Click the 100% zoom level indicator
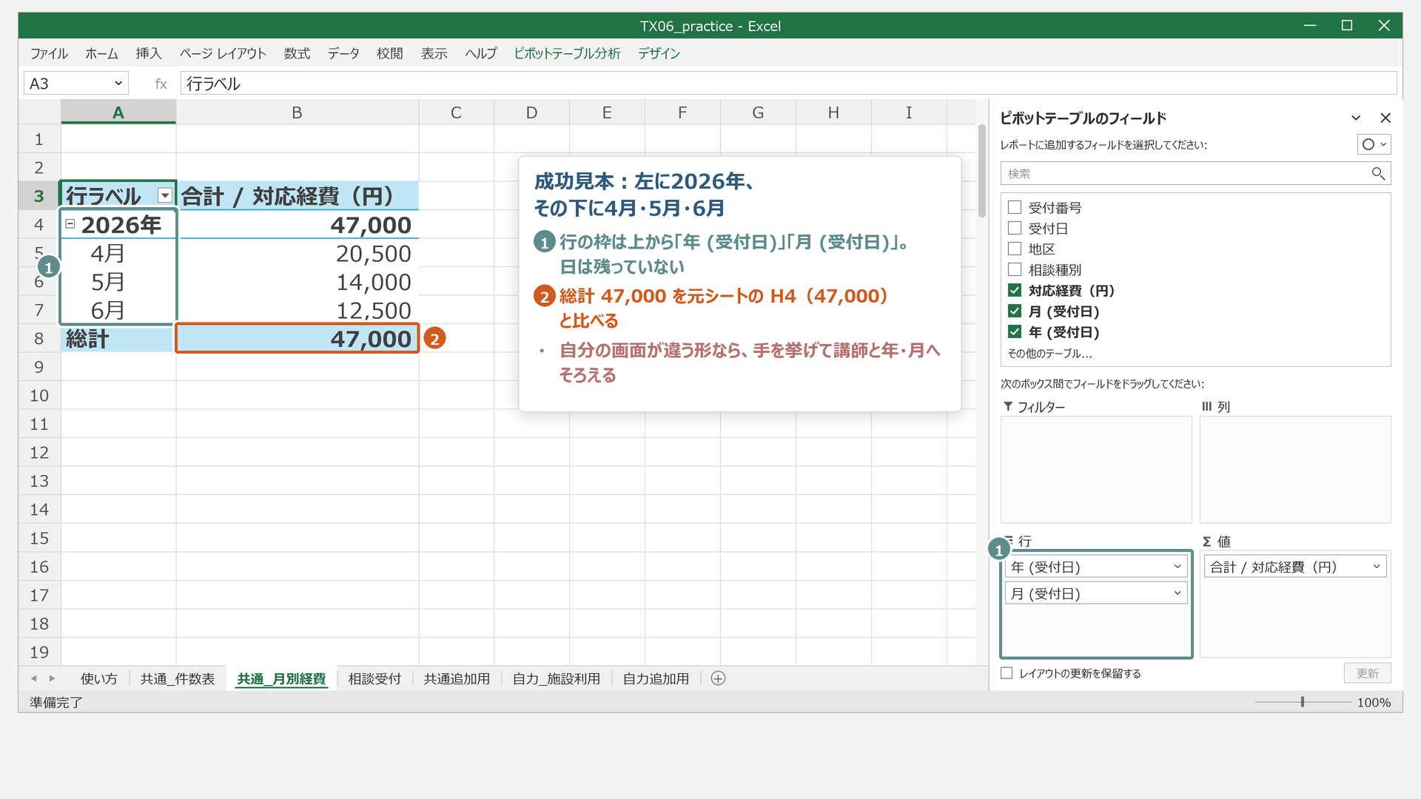The width and height of the screenshot is (1421, 799). tap(1374, 702)
